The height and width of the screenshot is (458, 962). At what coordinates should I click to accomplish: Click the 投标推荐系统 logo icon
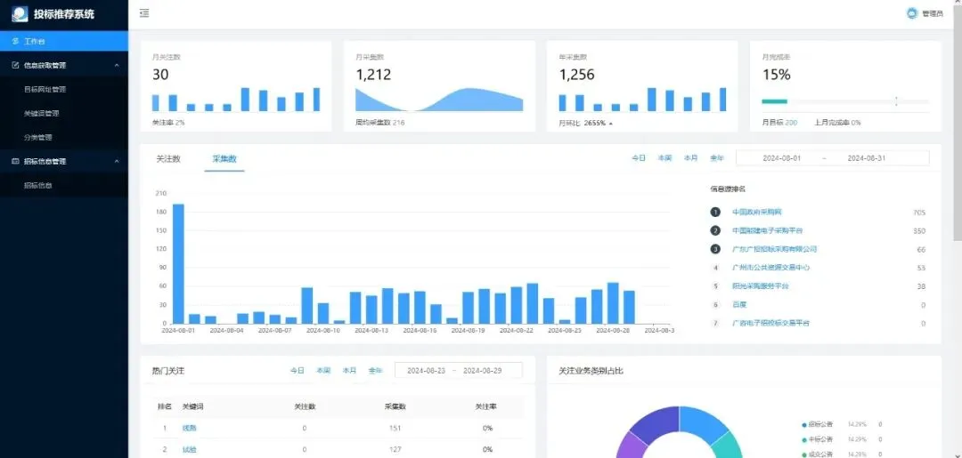coord(20,13)
